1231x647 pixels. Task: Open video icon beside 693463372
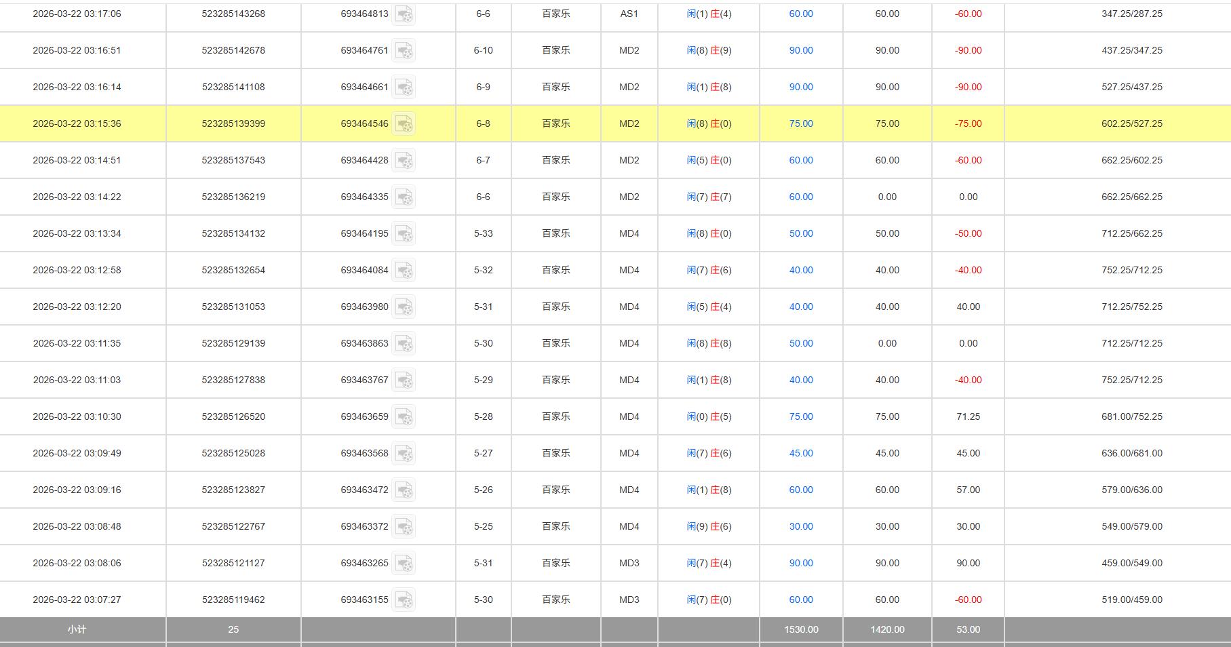[404, 527]
